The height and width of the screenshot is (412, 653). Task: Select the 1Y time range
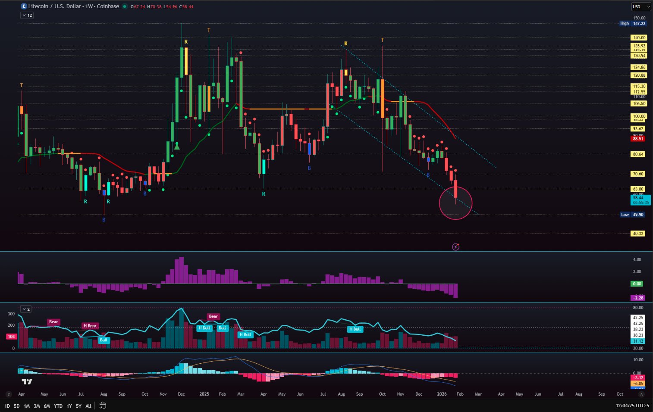click(x=69, y=406)
